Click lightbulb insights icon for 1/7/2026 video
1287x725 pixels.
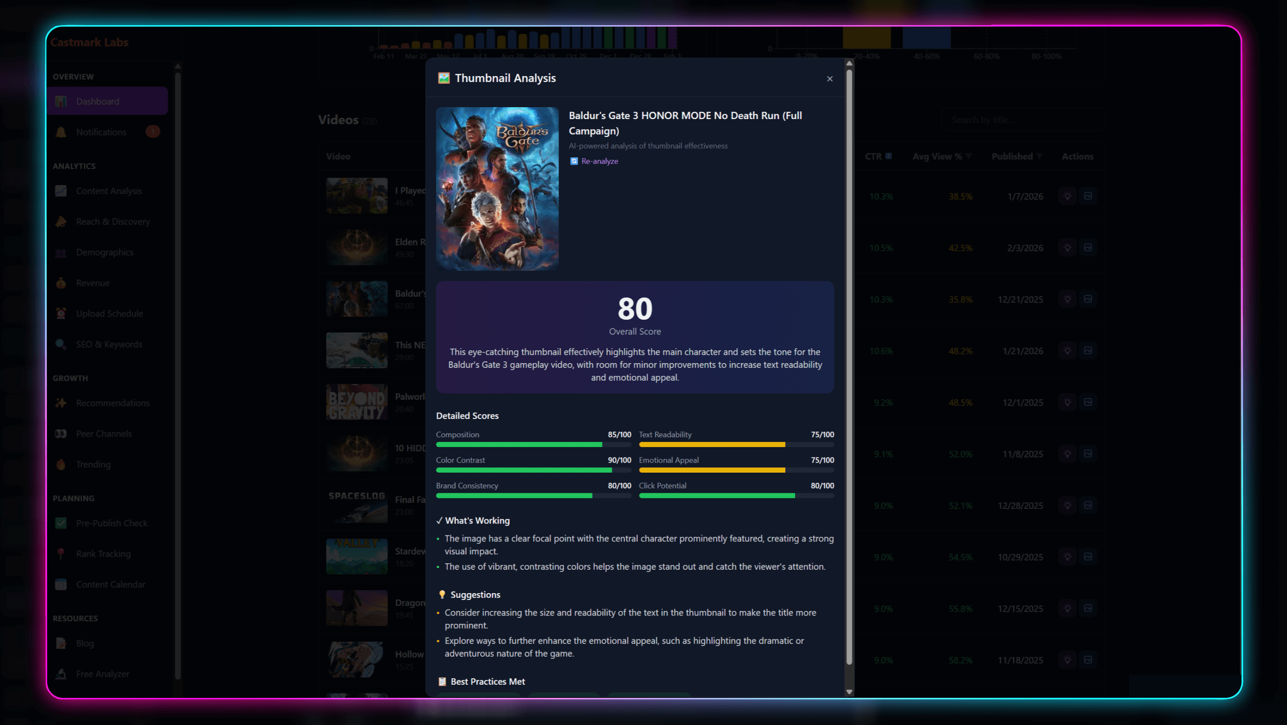[1067, 196]
